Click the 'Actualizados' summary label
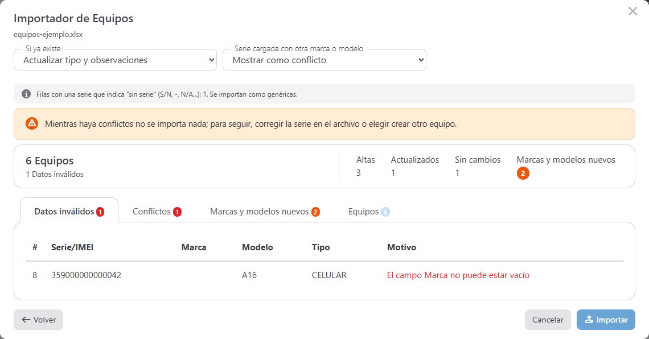This screenshot has width=649, height=339. [x=414, y=160]
